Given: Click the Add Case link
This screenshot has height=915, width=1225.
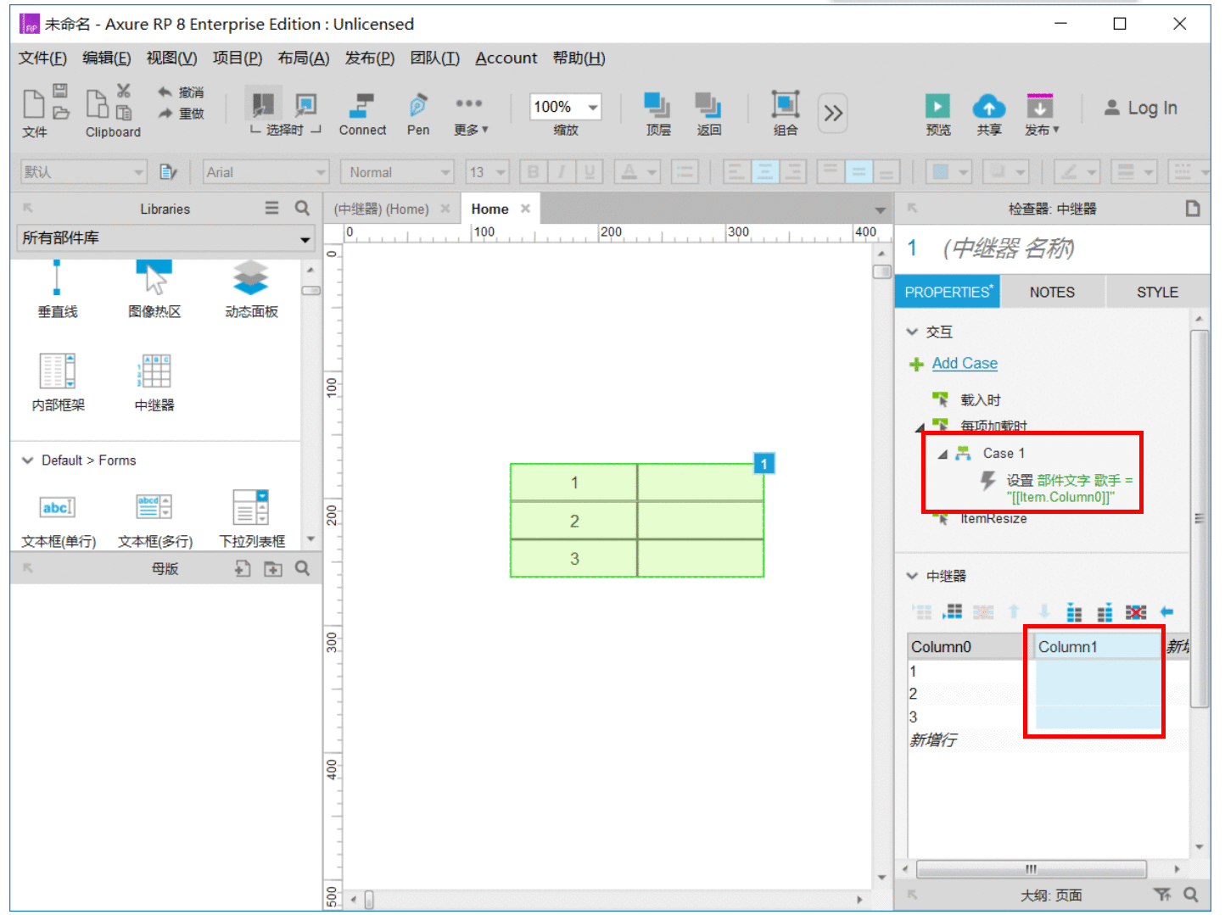Looking at the screenshot, I should pyautogui.click(x=965, y=363).
